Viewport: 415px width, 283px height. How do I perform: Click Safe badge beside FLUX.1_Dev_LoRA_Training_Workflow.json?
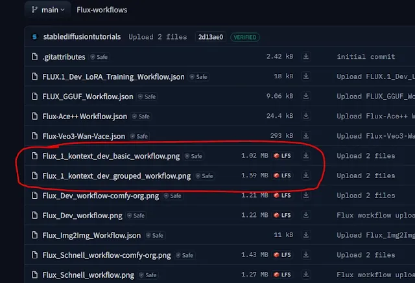(199, 77)
